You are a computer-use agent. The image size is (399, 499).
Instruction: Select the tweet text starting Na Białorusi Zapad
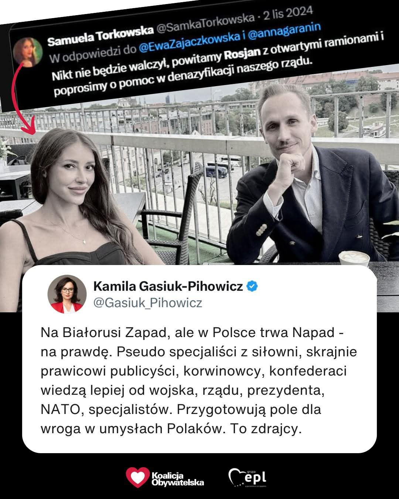pos(199,380)
